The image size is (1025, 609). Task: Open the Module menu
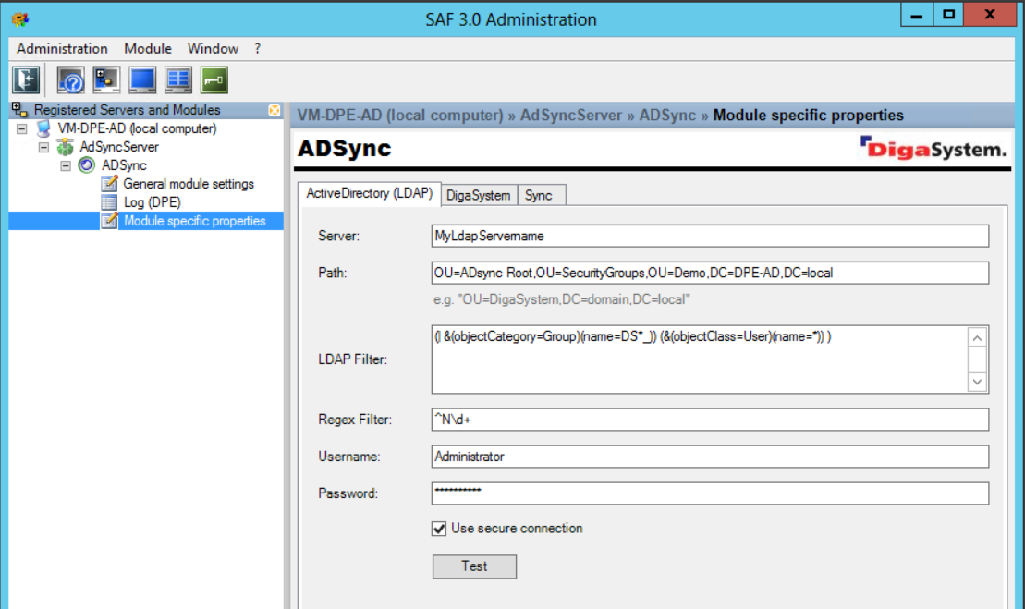(148, 48)
